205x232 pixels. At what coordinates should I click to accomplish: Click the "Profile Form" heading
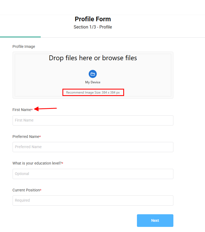[93, 19]
